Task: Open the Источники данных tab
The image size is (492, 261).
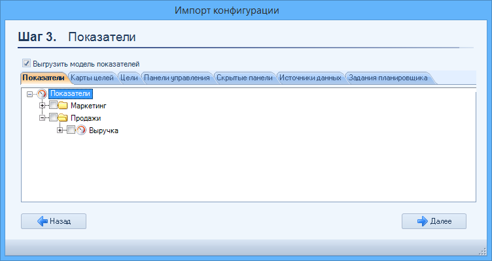Action: point(310,78)
